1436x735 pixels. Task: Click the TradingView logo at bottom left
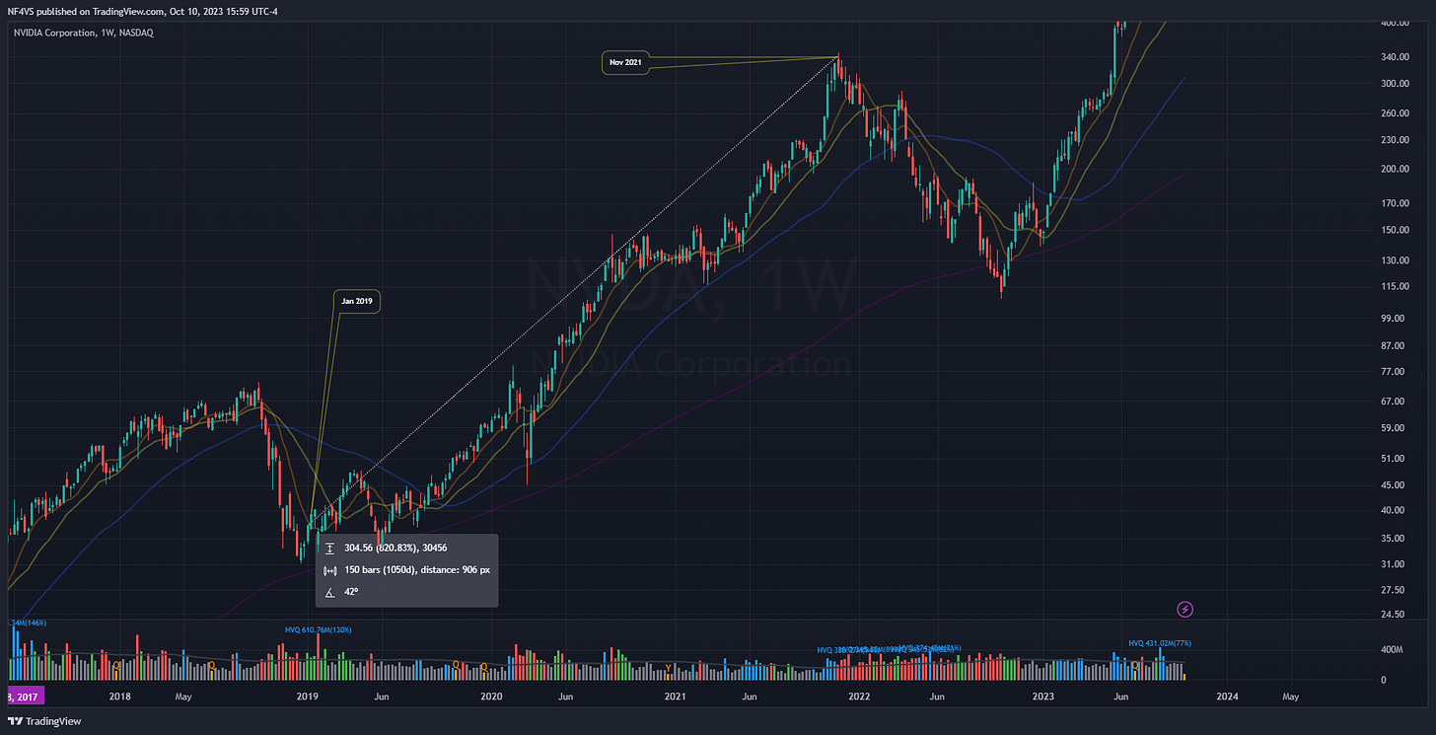coord(45,721)
